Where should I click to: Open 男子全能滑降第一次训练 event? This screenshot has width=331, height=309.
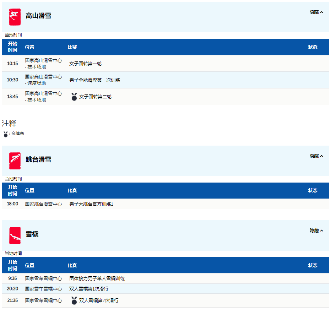[x=94, y=80]
